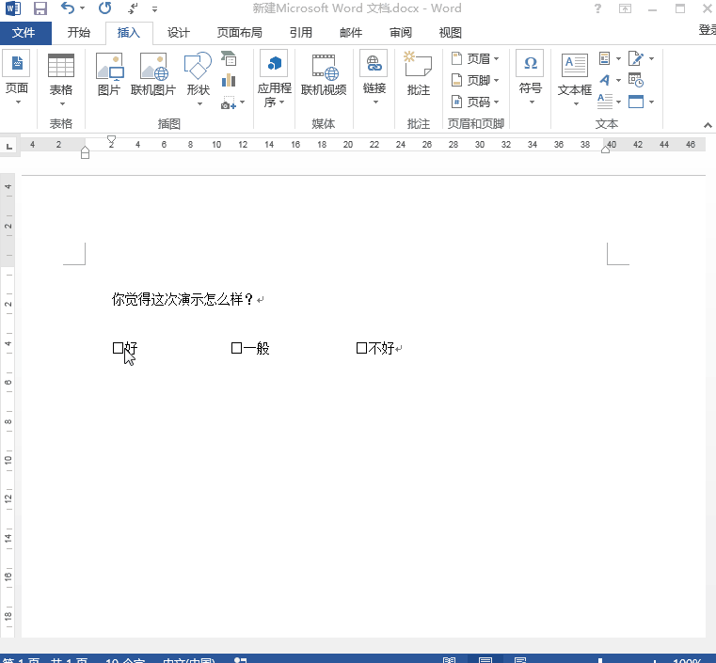The image size is (716, 663).
Task: Click the Save icon in quick access toolbar
Action: click(40, 8)
